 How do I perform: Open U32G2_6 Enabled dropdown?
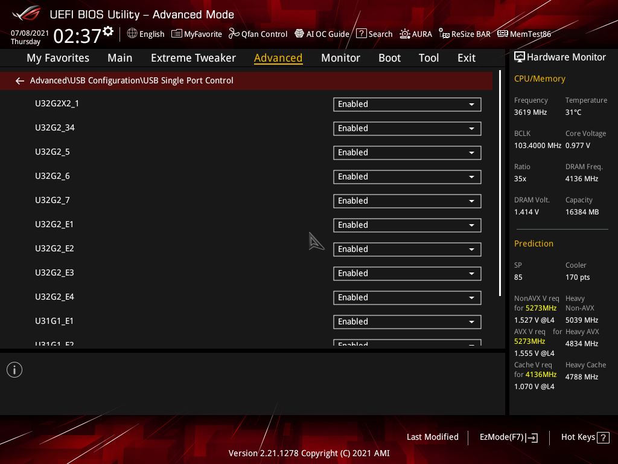tap(407, 177)
